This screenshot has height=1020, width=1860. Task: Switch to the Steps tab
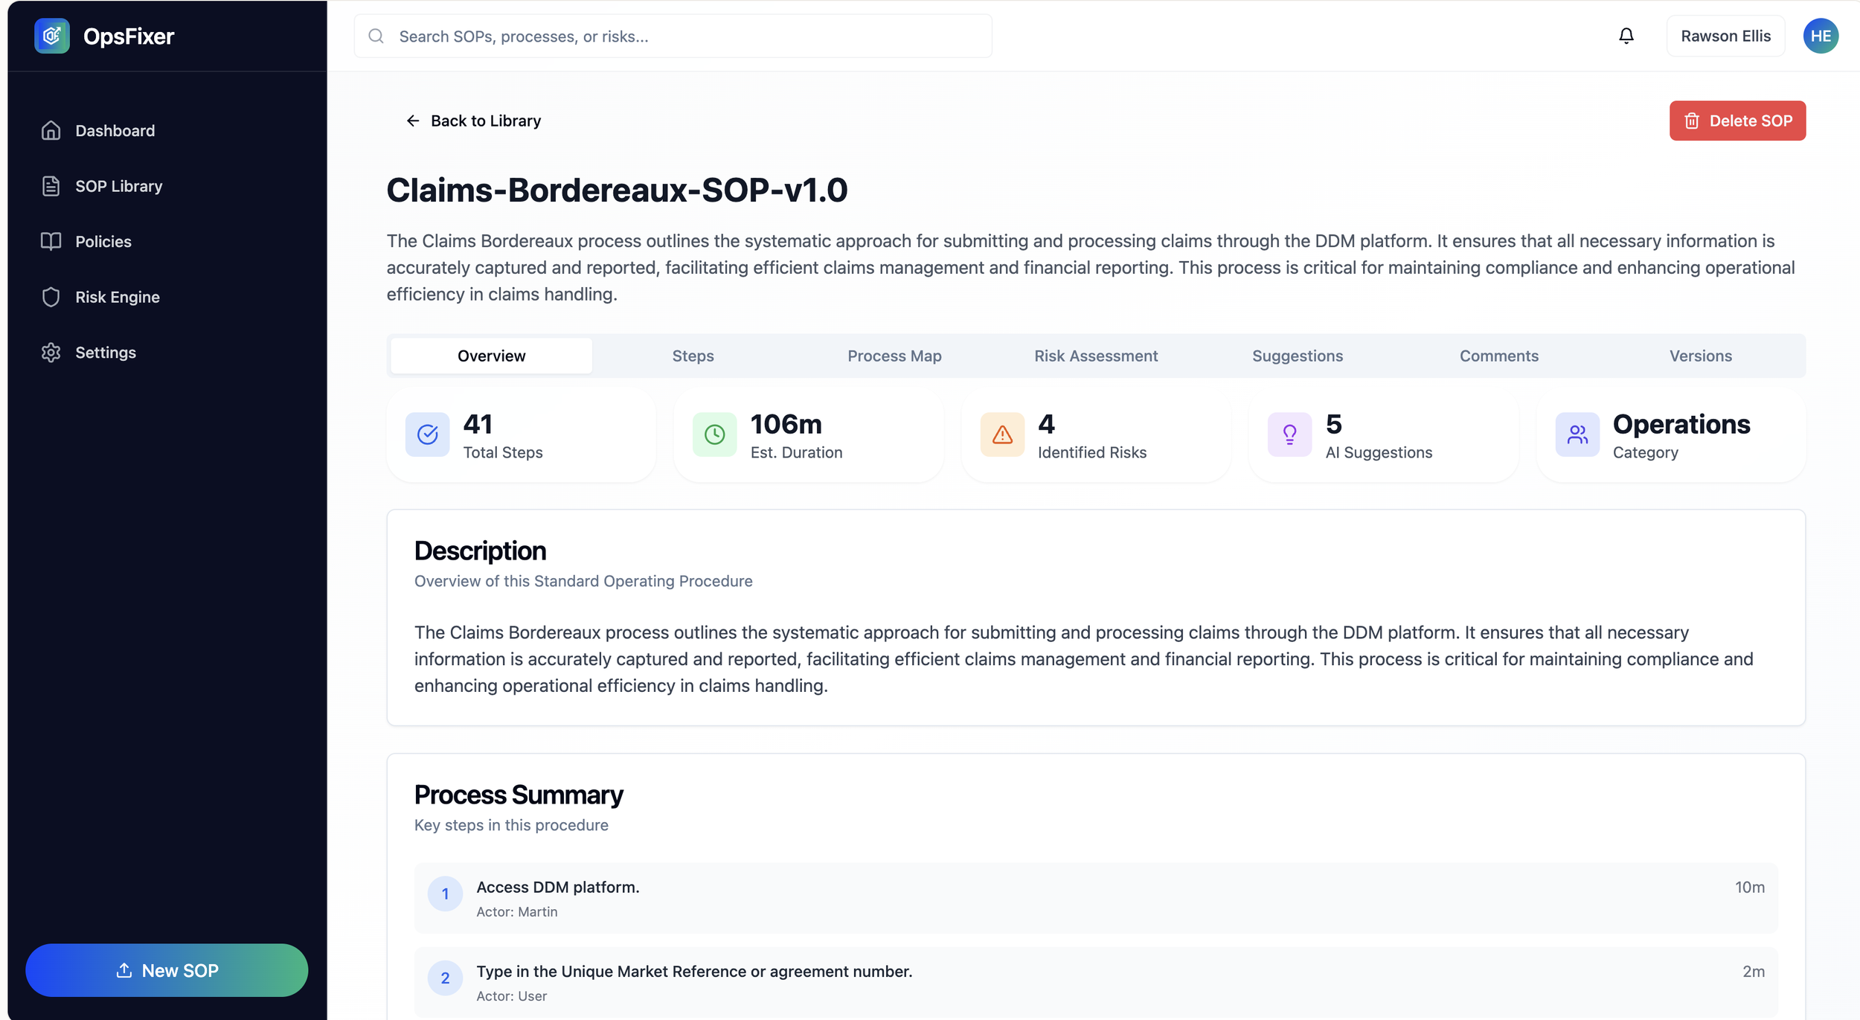(693, 356)
